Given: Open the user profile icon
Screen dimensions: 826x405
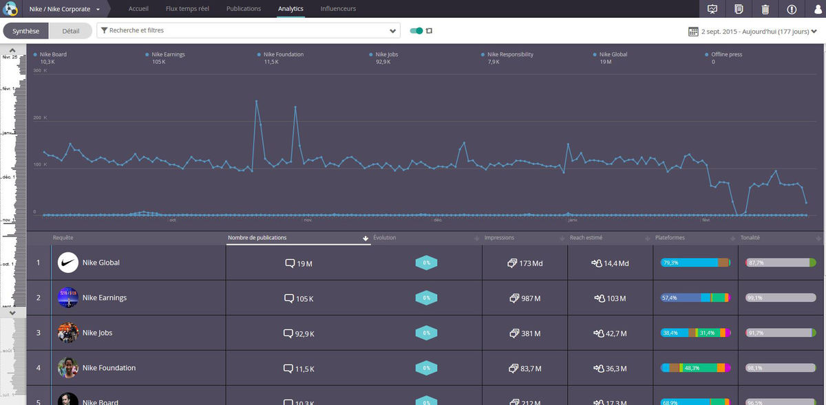Looking at the screenshot, I should tap(818, 9).
